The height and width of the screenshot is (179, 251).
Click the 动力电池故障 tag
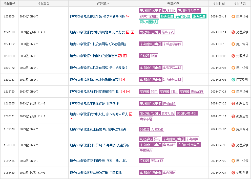point(172,80)
